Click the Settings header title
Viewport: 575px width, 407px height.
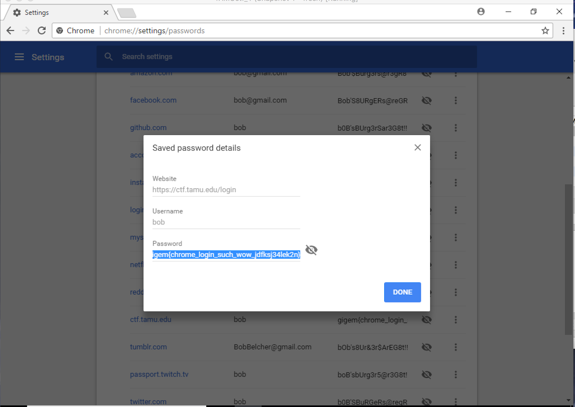point(48,57)
